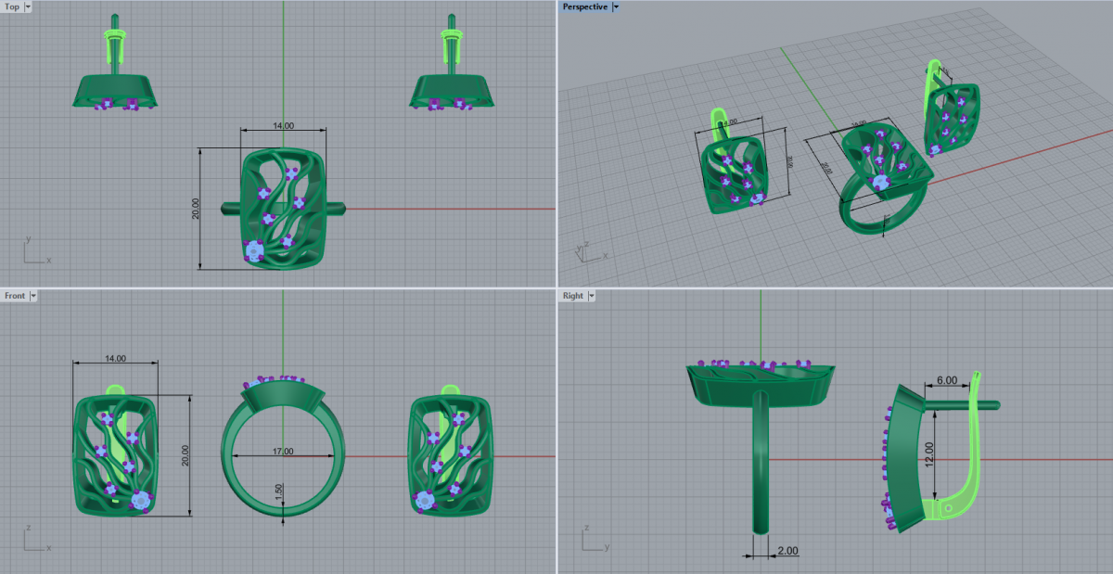
Task: Click the Front viewport title label
Action: point(15,296)
